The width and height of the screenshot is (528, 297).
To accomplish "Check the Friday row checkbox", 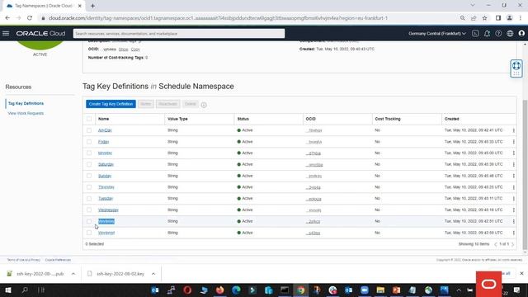I will (89, 142).
